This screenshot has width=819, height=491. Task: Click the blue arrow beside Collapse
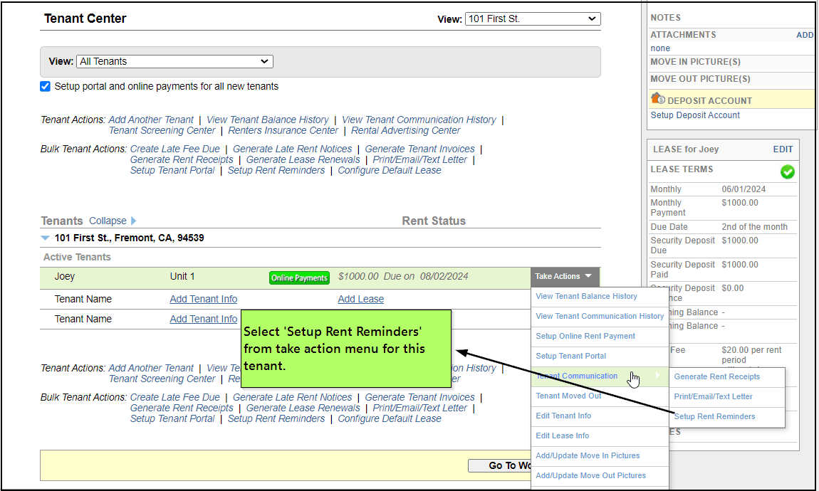pyautogui.click(x=134, y=221)
